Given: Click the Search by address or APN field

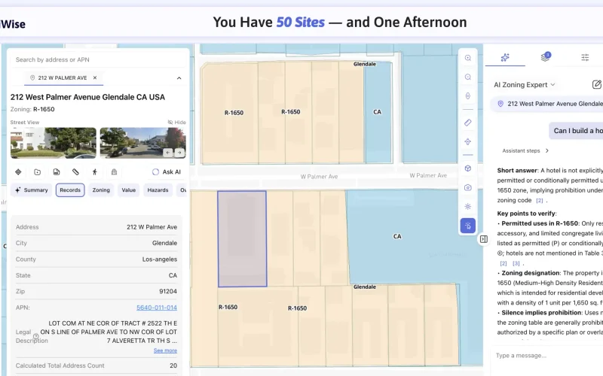Looking at the screenshot, I should point(98,59).
